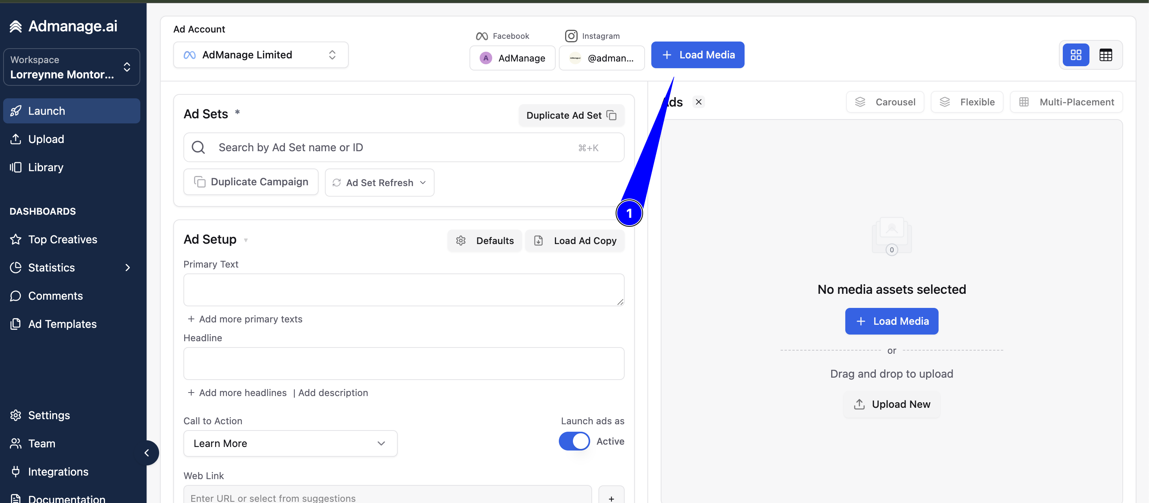Close the Ads panel with X
This screenshot has height=503, width=1149.
click(x=698, y=102)
